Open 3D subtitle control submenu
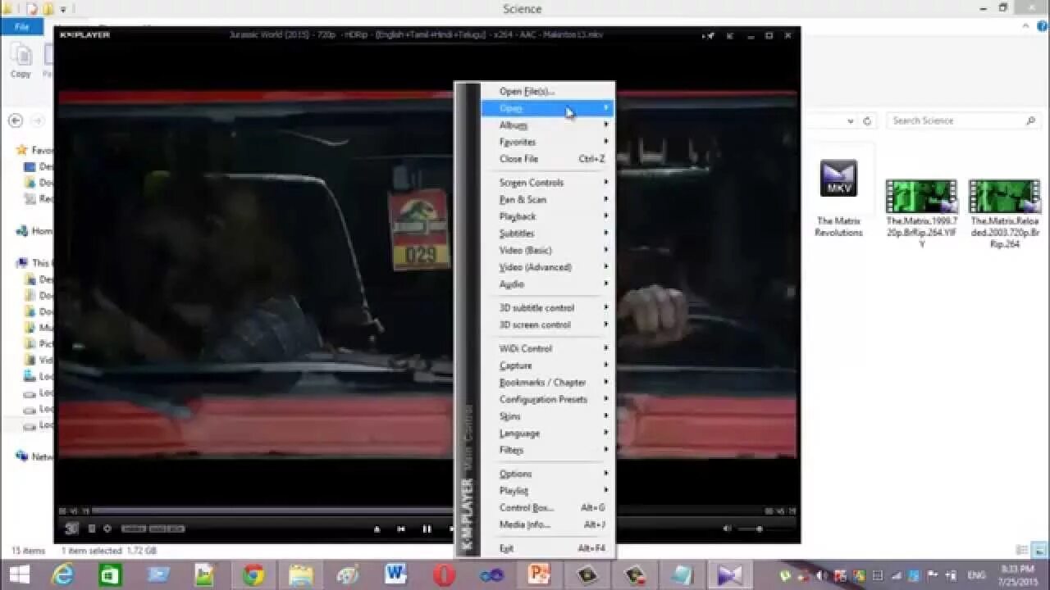The width and height of the screenshot is (1050, 590). (x=547, y=308)
